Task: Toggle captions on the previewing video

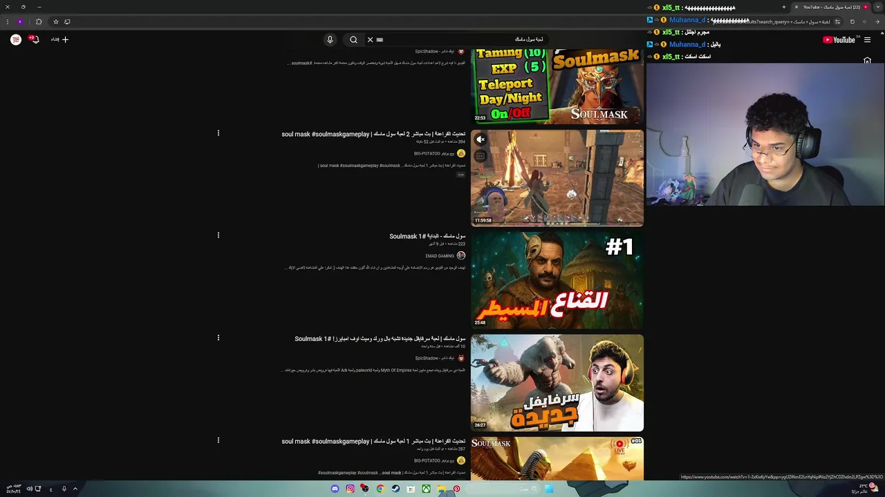Action: pyautogui.click(x=481, y=156)
